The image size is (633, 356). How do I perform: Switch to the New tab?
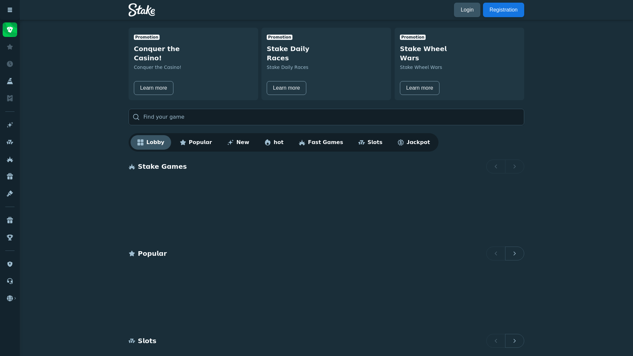click(x=238, y=142)
